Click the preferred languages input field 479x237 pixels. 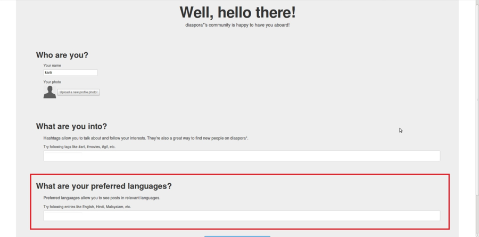point(242,216)
